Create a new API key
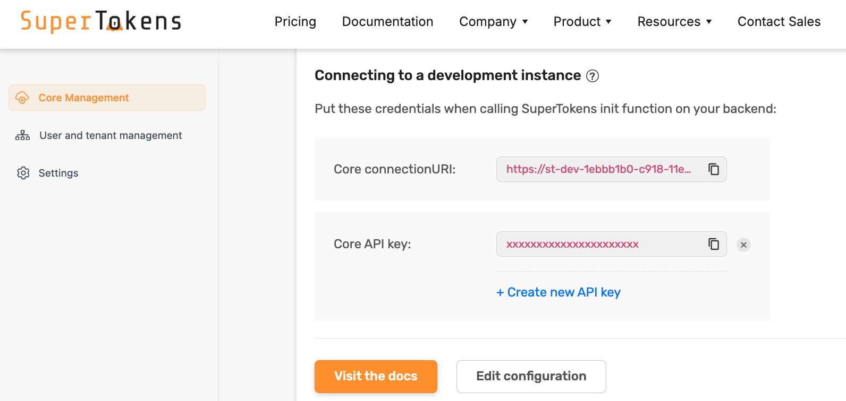The image size is (846, 401). [x=558, y=292]
